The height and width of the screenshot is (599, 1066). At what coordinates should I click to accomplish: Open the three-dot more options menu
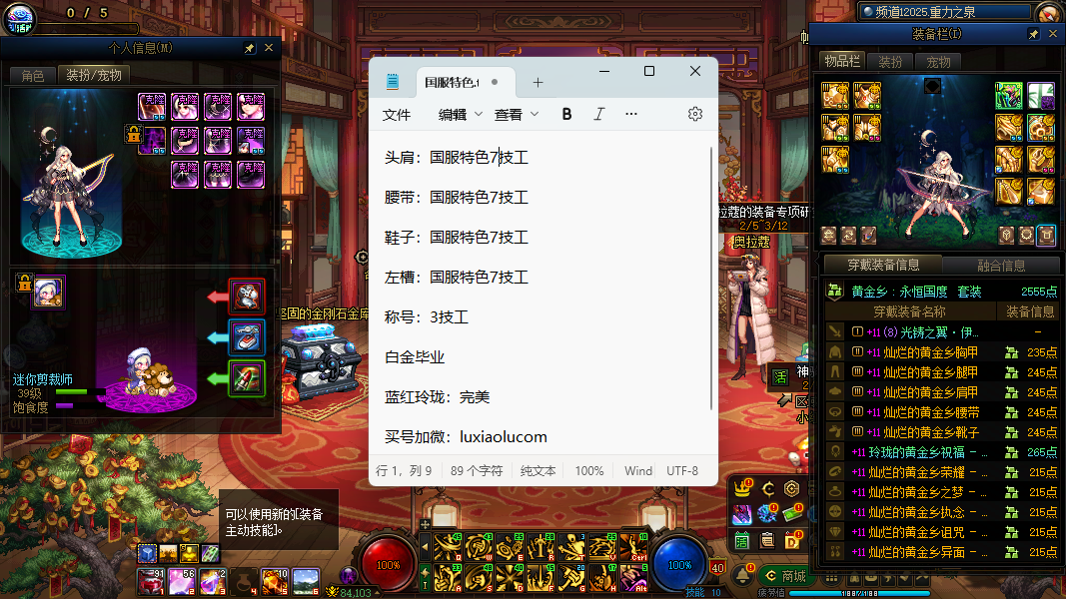(x=630, y=114)
